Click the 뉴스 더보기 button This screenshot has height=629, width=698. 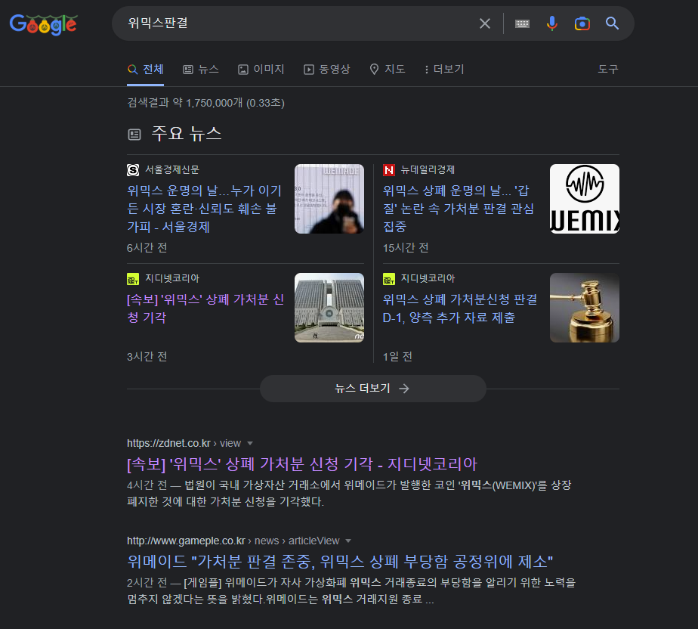(x=372, y=389)
